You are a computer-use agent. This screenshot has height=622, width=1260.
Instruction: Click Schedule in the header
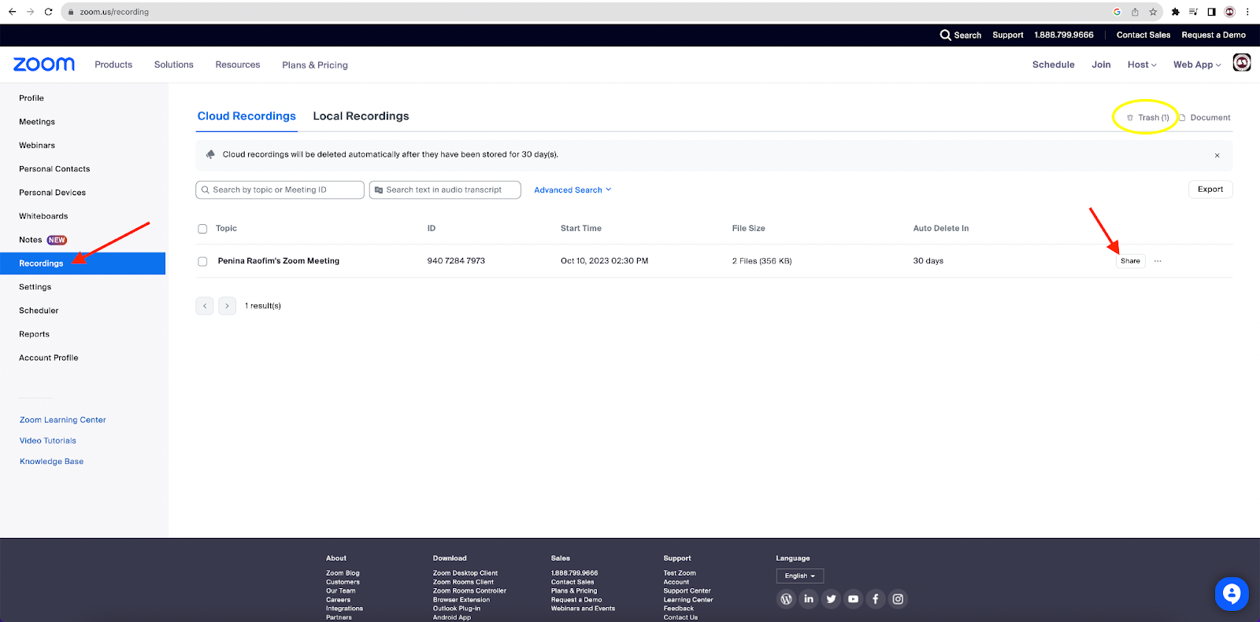coord(1053,64)
